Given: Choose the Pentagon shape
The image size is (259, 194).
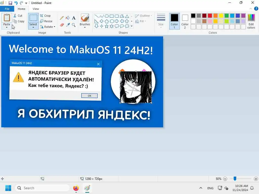Looking at the screenshot, I should click(107, 21).
